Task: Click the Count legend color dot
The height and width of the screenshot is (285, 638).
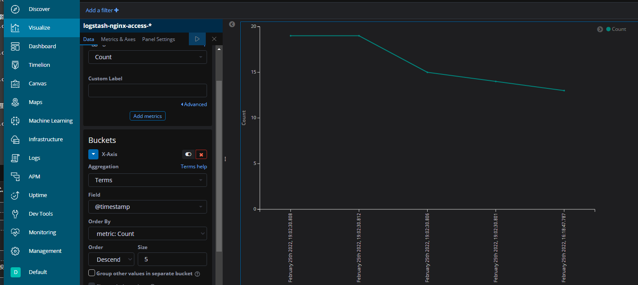Action: [x=608, y=29]
